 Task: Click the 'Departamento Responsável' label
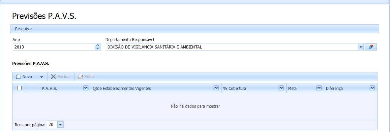(130, 39)
